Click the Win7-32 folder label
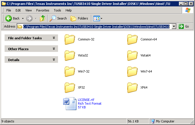Image resolution: width=195 pixels, height=125 pixels. [x=84, y=71]
